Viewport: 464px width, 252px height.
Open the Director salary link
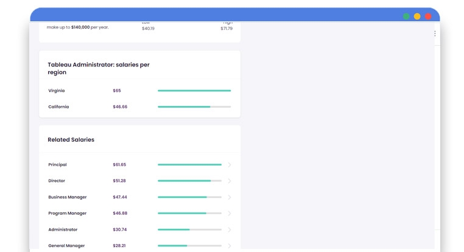tap(57, 181)
